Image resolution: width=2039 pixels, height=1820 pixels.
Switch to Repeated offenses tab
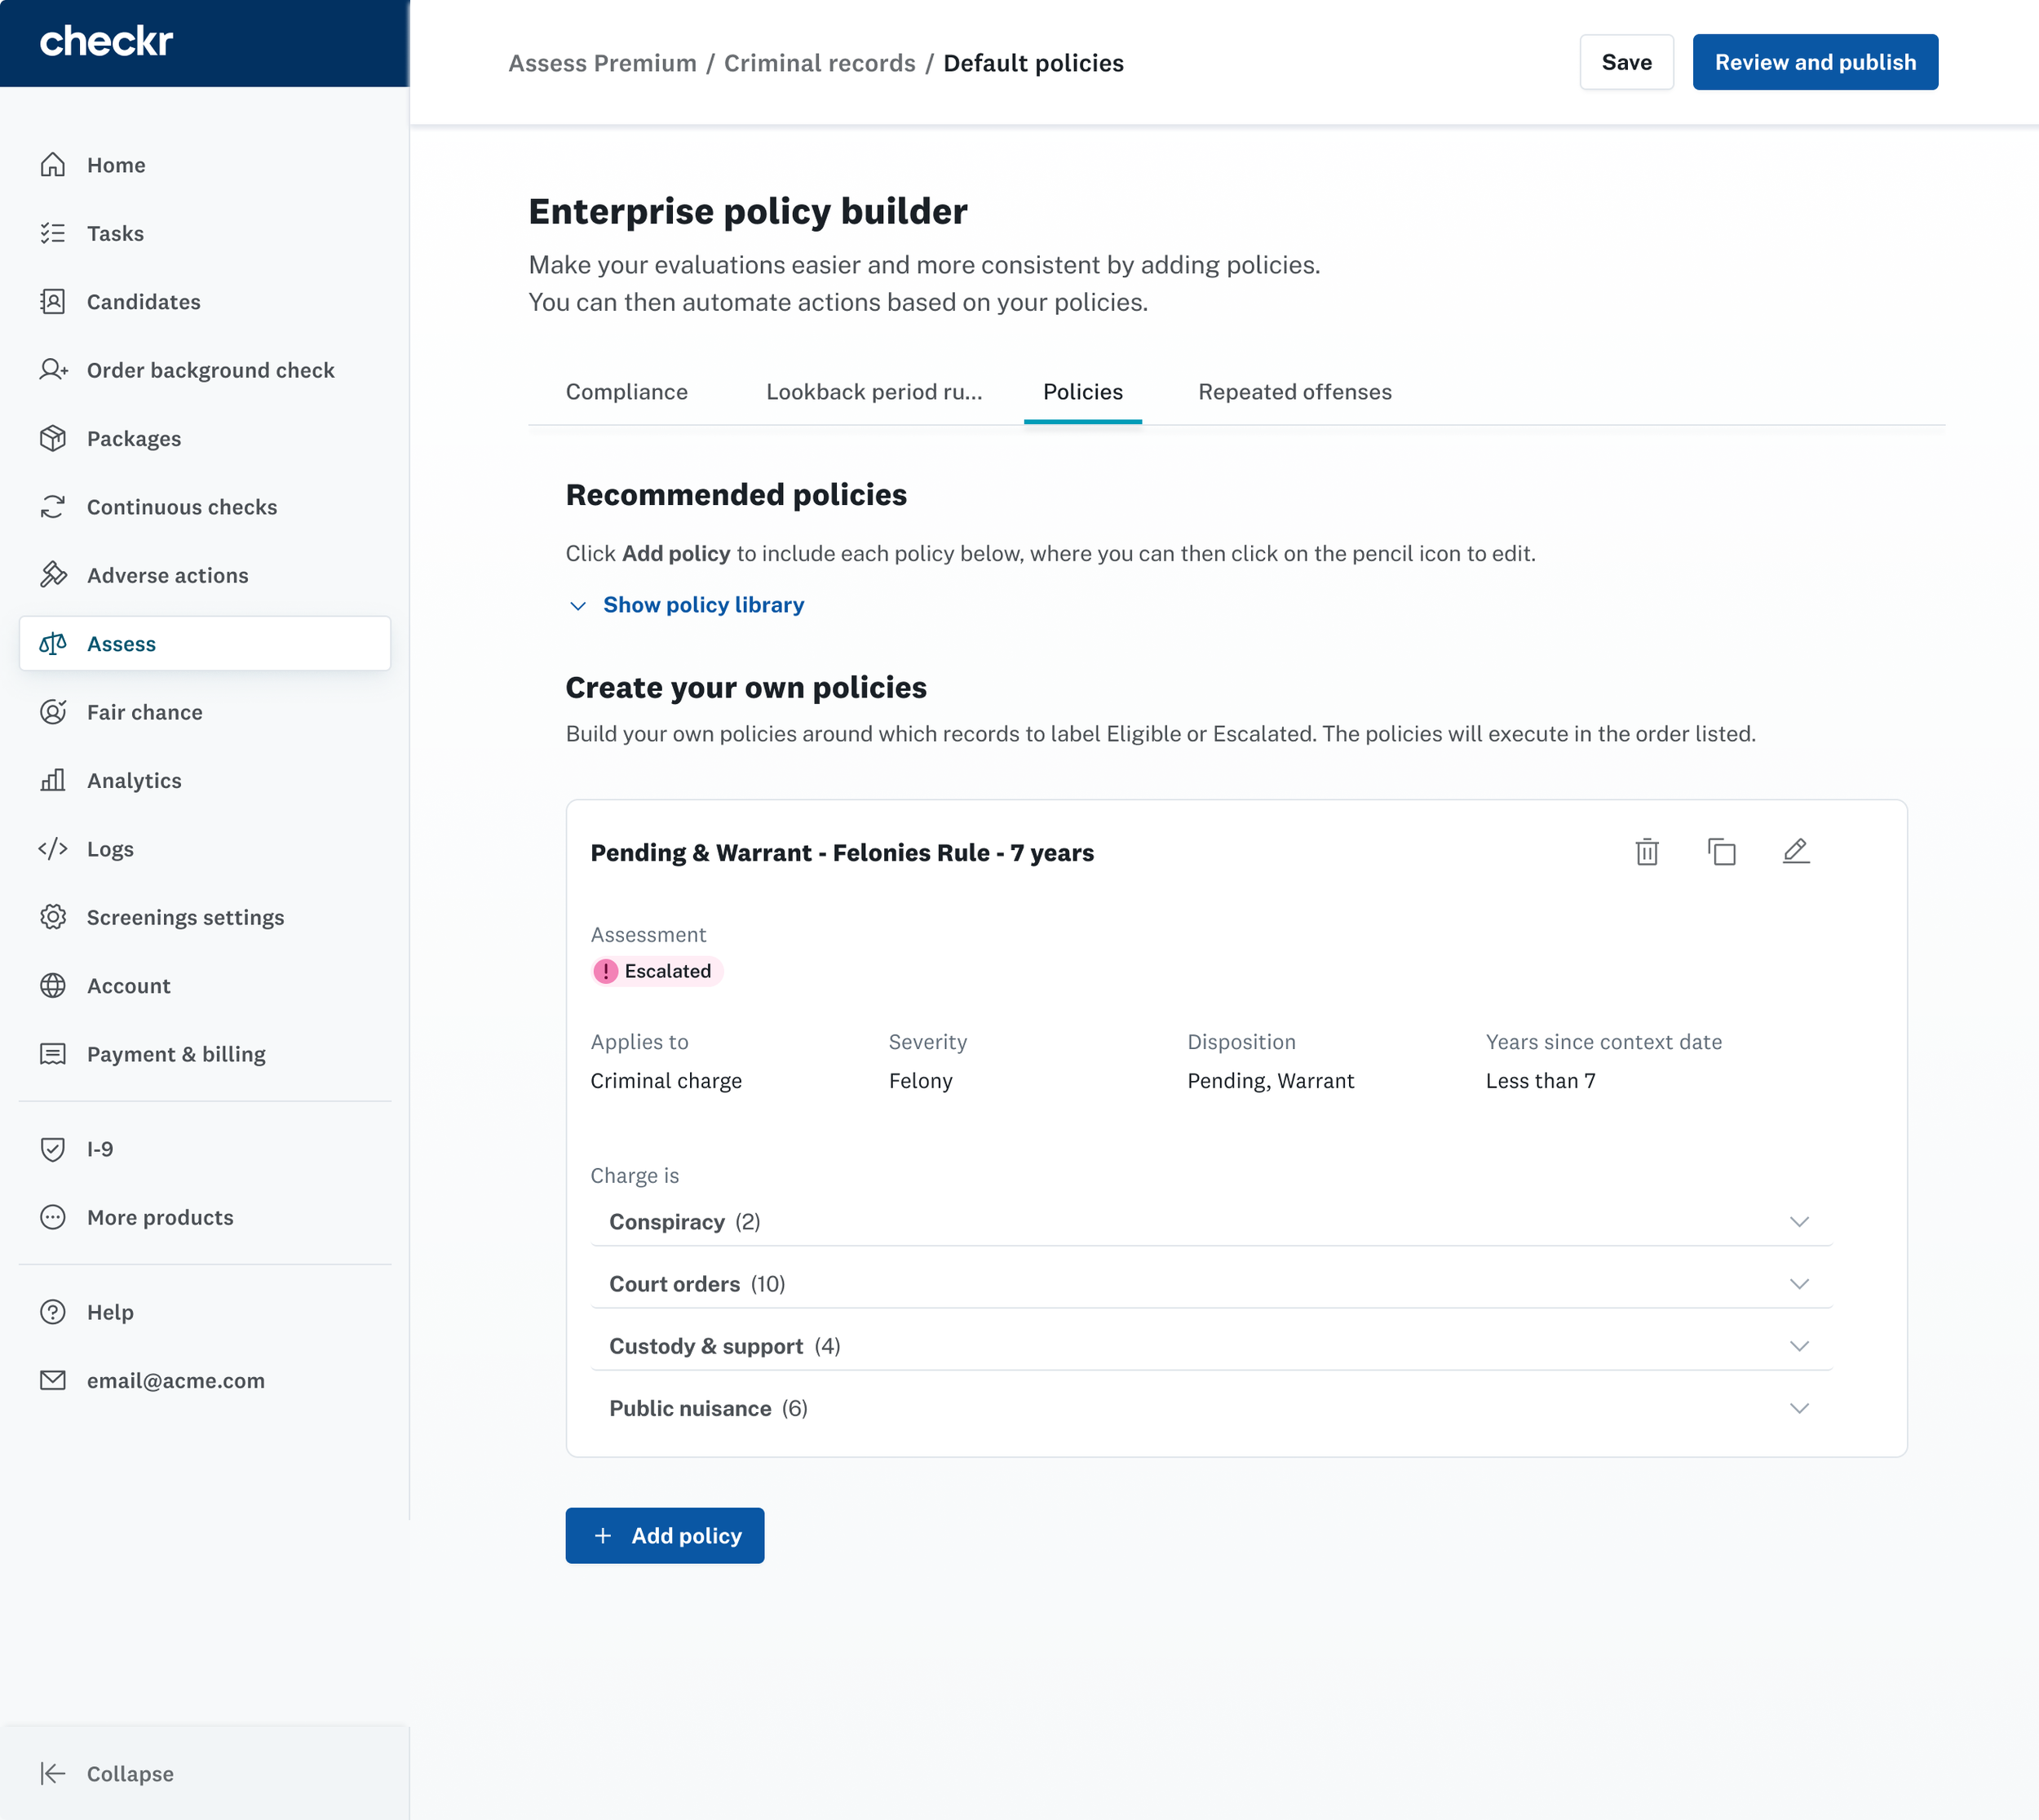coord(1294,392)
